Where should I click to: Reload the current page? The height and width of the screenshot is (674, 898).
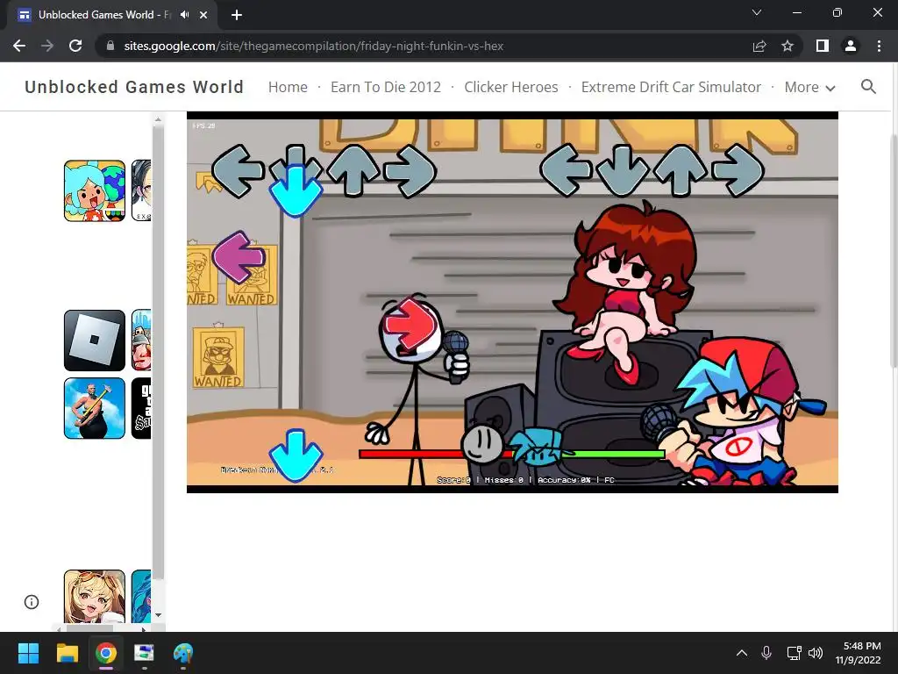(x=75, y=46)
